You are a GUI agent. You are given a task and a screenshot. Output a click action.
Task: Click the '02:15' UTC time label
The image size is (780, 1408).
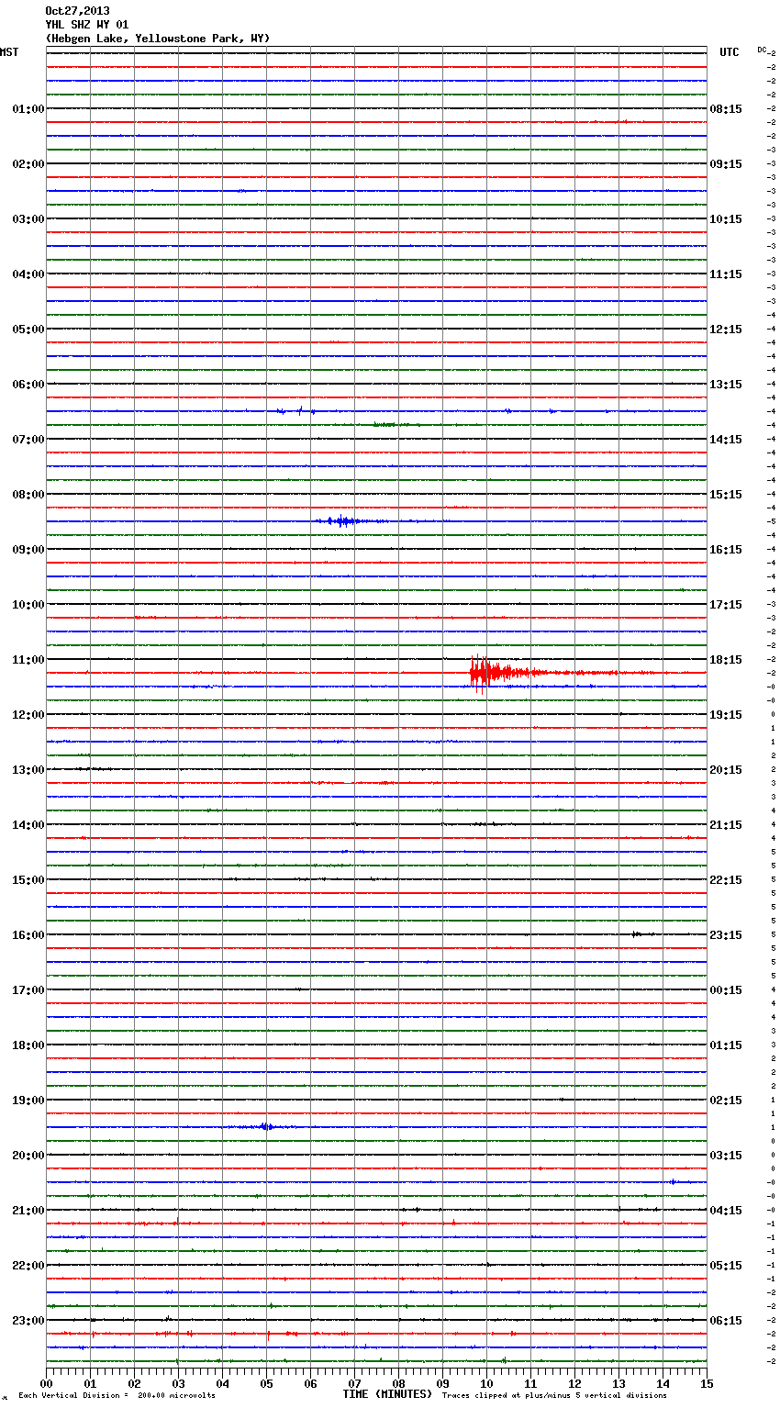[726, 1100]
